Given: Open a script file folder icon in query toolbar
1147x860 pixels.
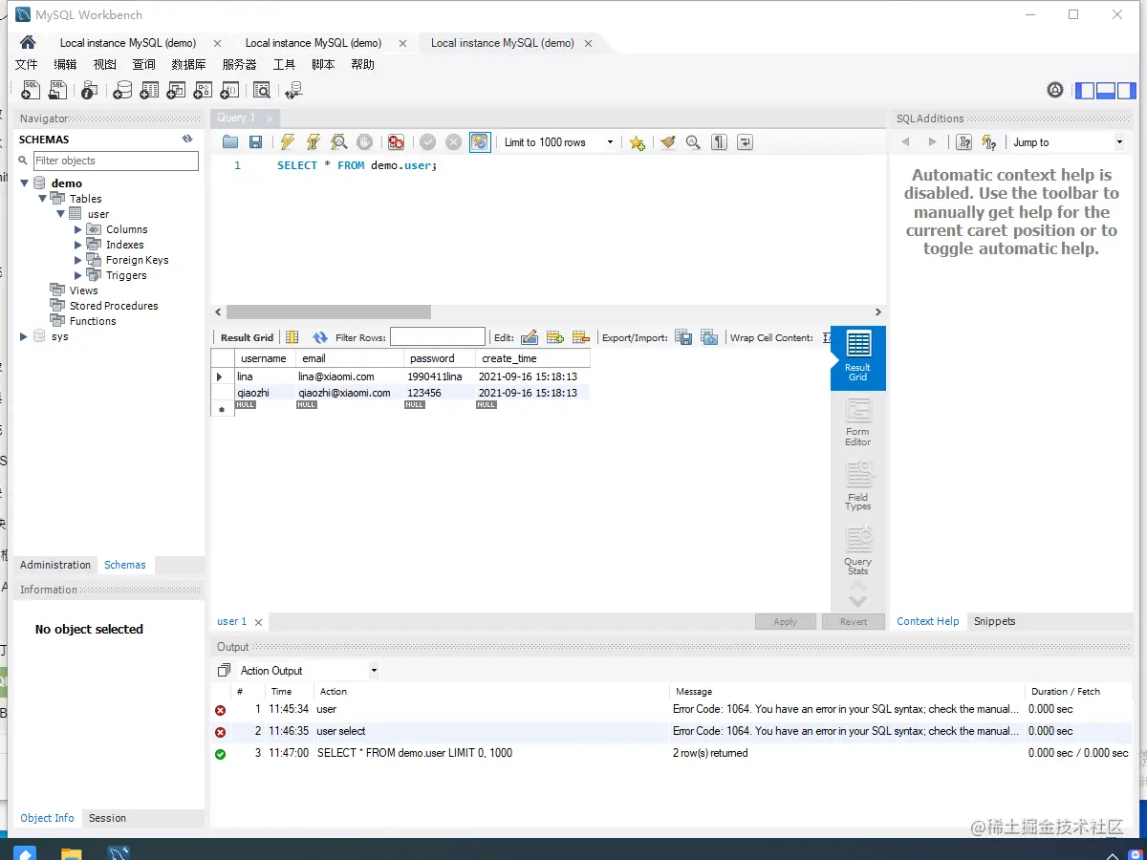Looking at the screenshot, I should 230,142.
